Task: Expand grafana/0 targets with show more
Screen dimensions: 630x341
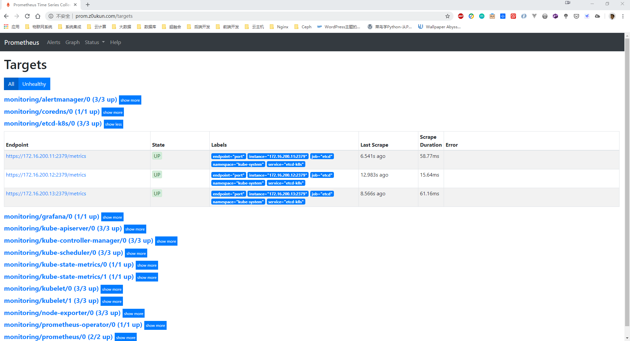Action: tap(112, 217)
